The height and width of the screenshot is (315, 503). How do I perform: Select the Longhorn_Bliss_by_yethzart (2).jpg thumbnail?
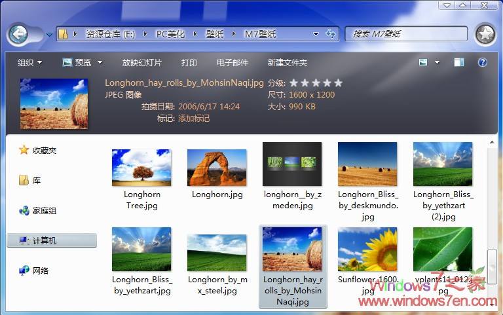tap(443, 164)
